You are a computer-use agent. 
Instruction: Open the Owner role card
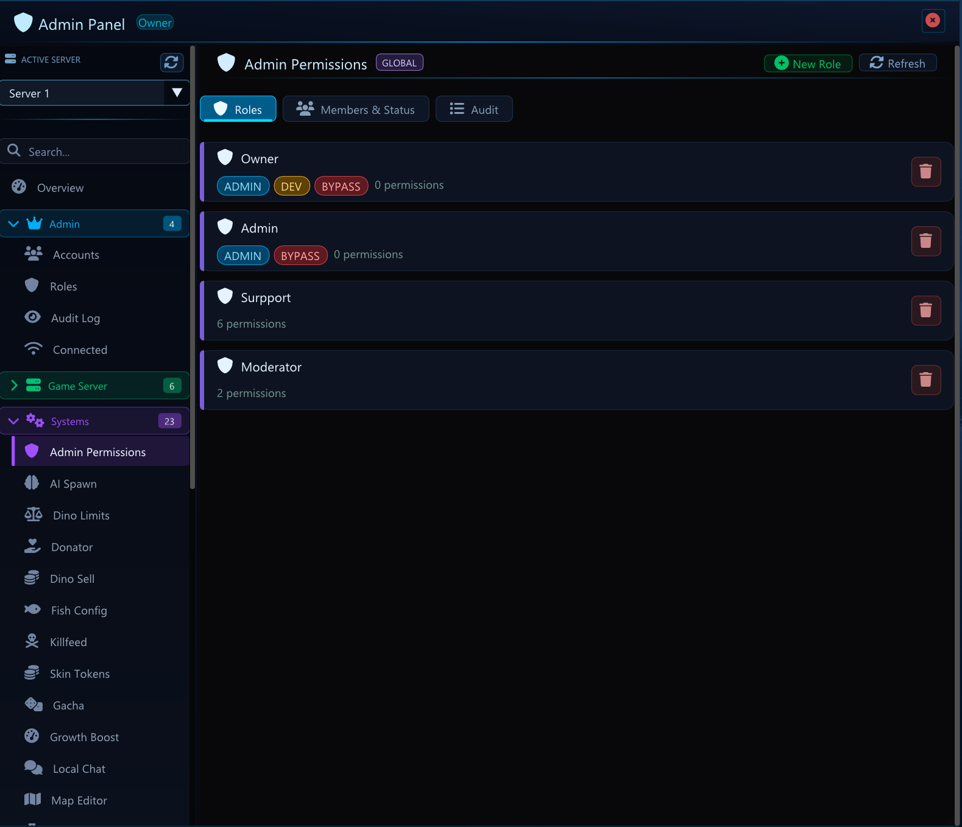[576, 172]
